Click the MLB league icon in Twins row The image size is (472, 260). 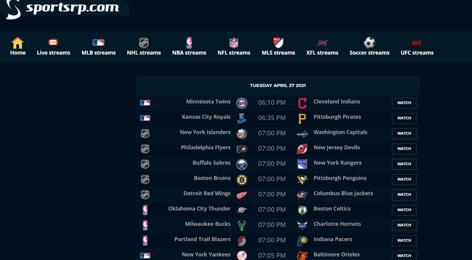[x=145, y=103]
